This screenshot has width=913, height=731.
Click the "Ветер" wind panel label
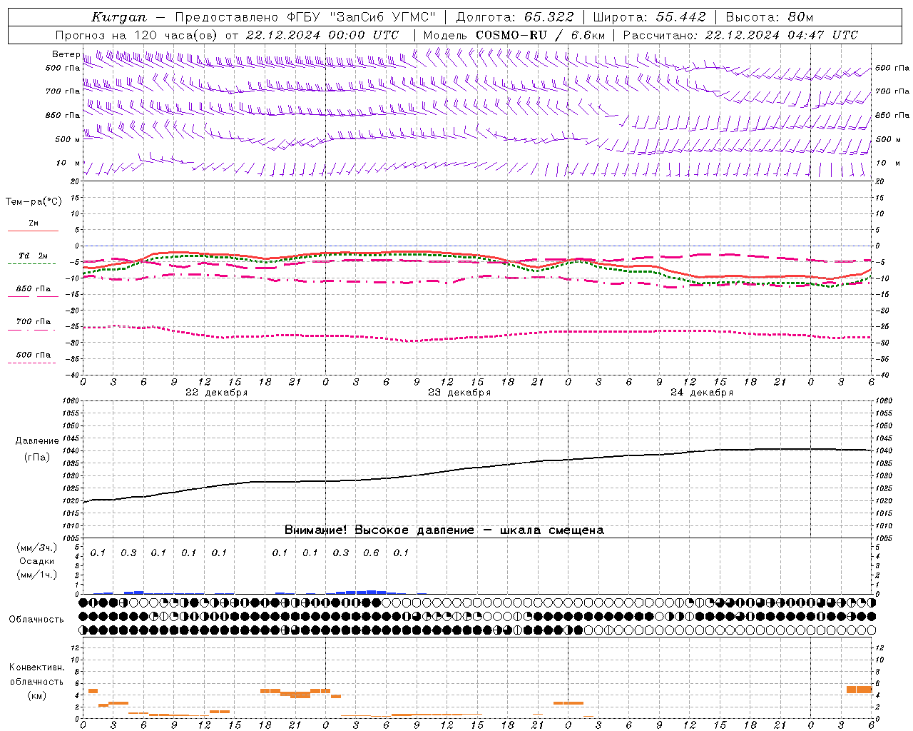tap(66, 54)
